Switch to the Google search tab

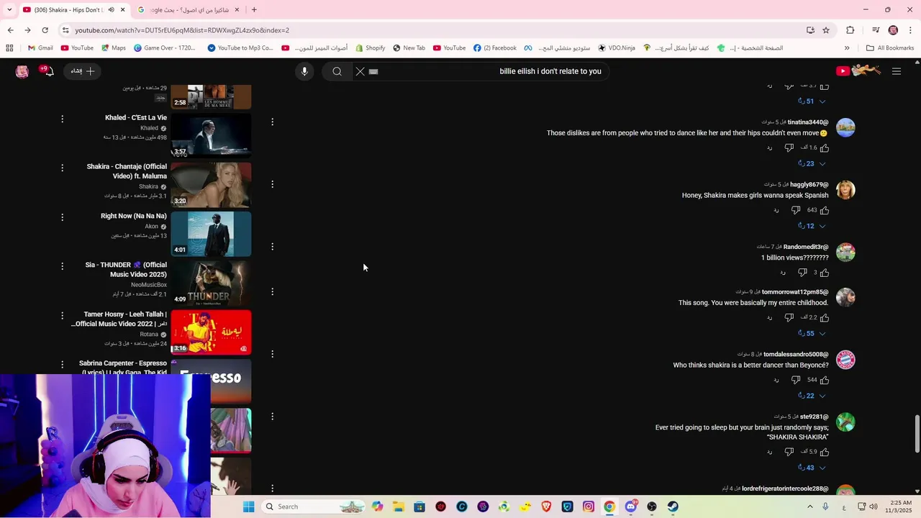click(x=189, y=10)
